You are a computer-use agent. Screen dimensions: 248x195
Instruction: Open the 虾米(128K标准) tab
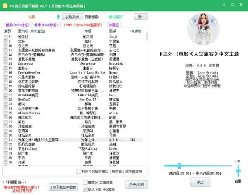pyautogui.click(x=45, y=25)
